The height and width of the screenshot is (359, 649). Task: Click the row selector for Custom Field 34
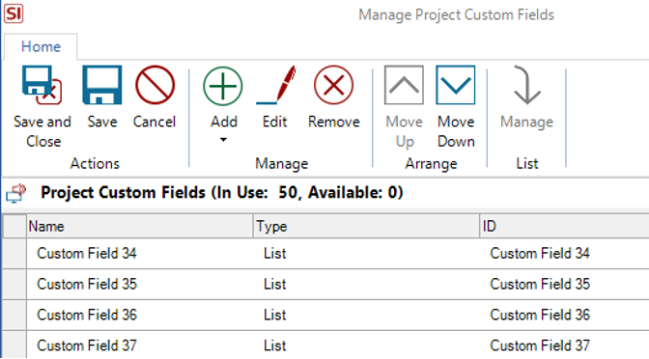click(x=14, y=254)
